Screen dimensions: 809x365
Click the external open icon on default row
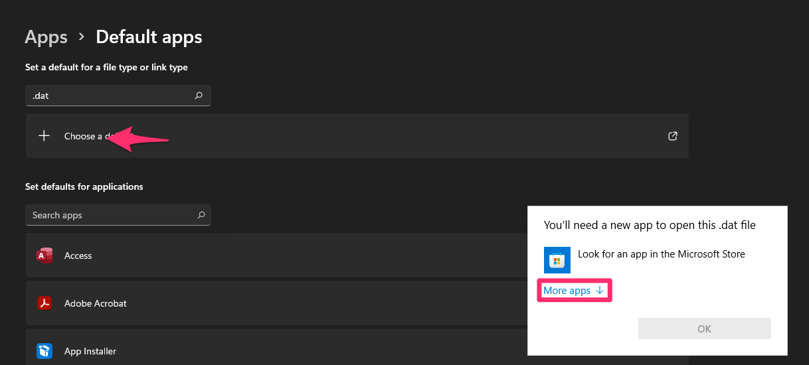point(673,136)
